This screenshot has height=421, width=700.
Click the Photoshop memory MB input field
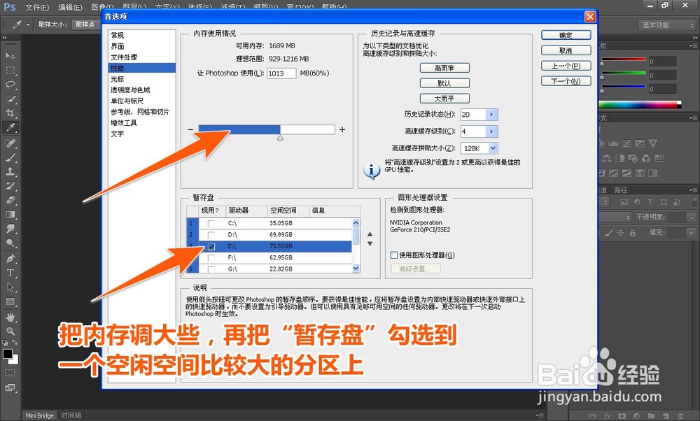281,73
